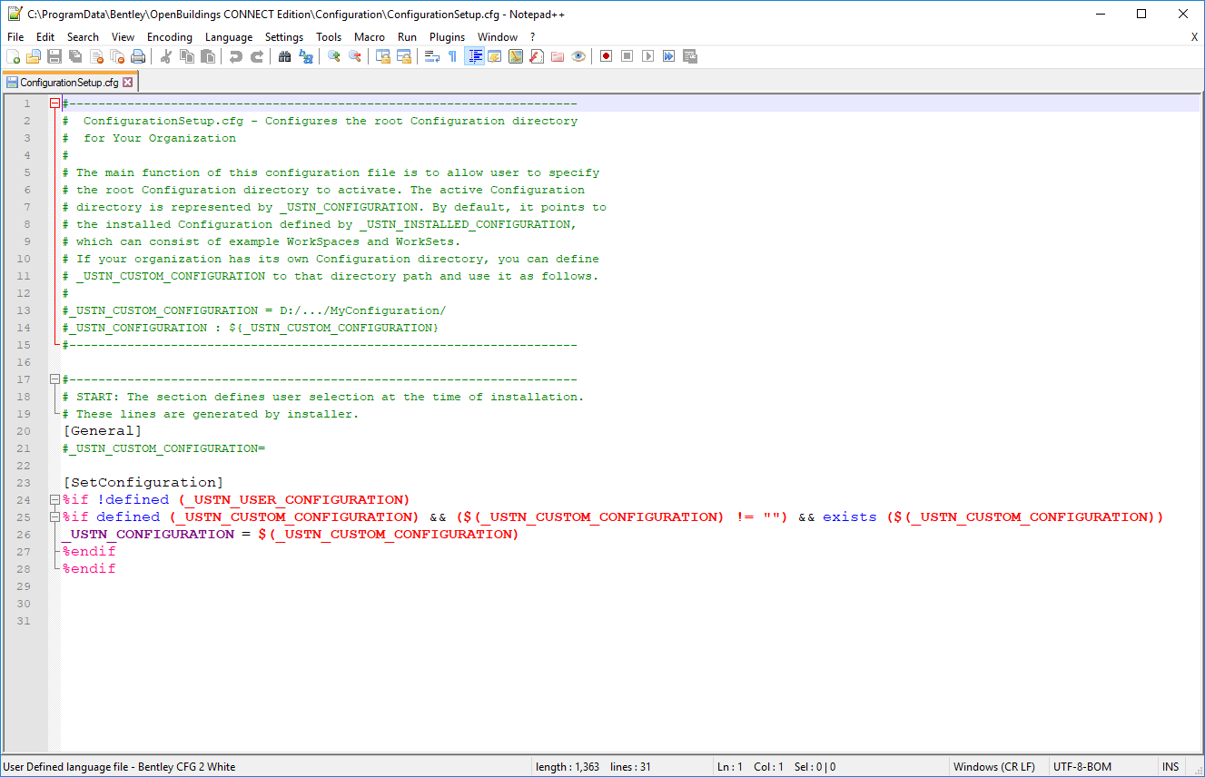Image resolution: width=1205 pixels, height=777 pixels.
Task: Collapse the fold marker at line 17
Action: click(x=54, y=379)
